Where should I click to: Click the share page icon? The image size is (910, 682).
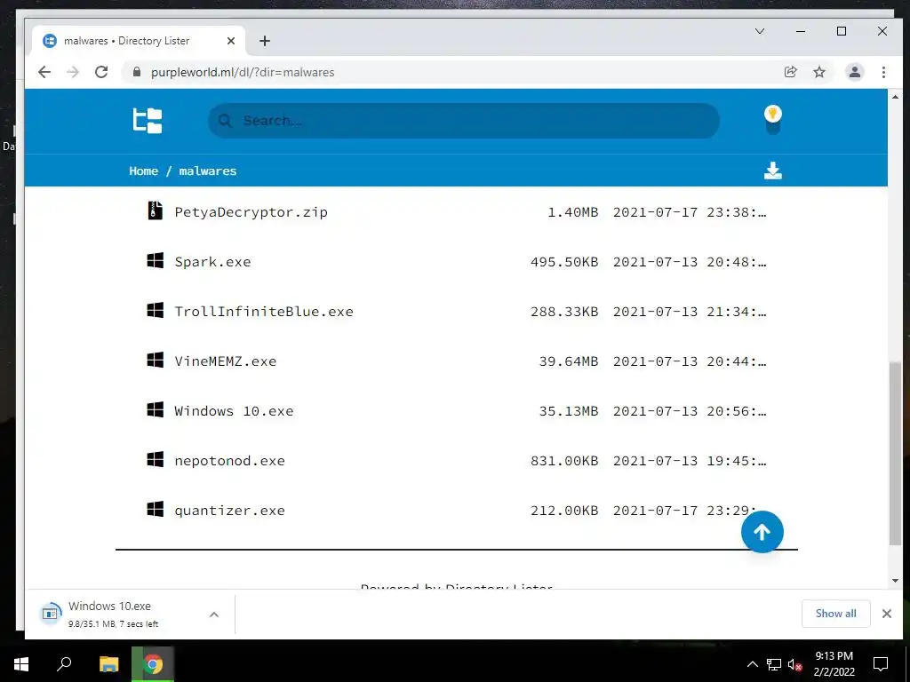[790, 72]
